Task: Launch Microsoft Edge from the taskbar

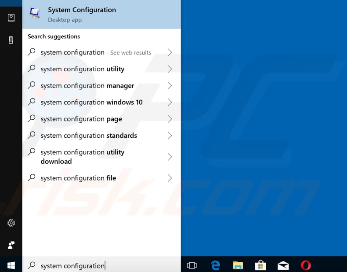Action: click(215, 265)
